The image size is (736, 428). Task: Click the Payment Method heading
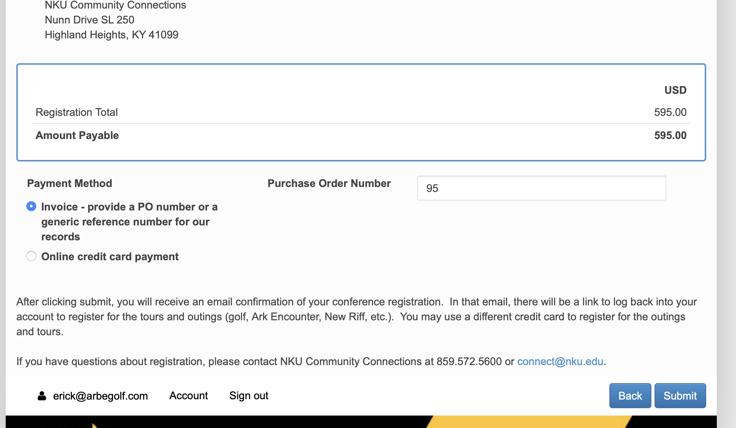click(70, 183)
